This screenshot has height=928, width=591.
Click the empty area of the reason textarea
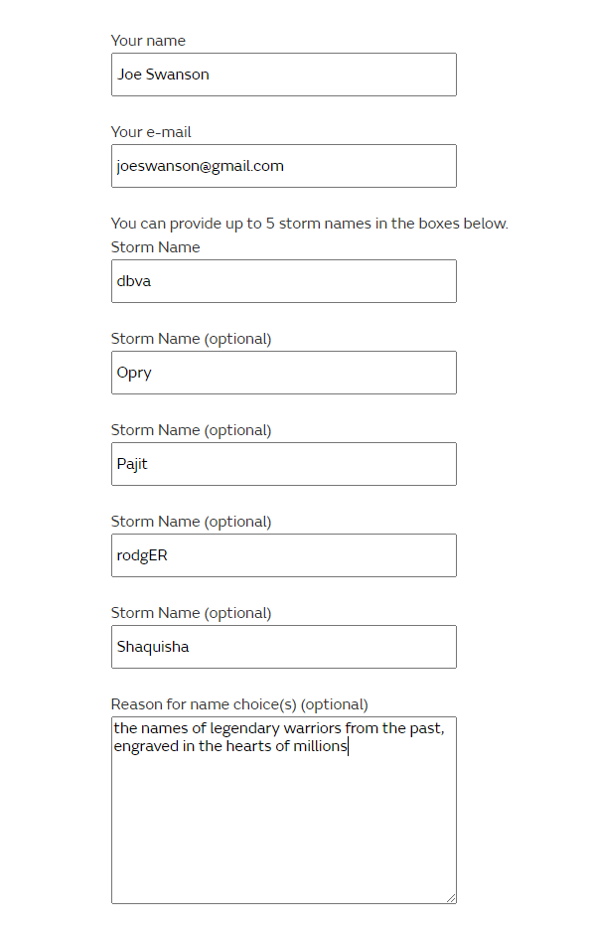(284, 829)
